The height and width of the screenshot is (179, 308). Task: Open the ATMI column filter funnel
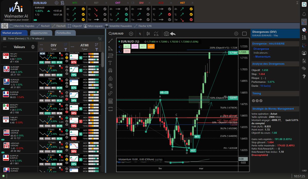[x=97, y=49]
